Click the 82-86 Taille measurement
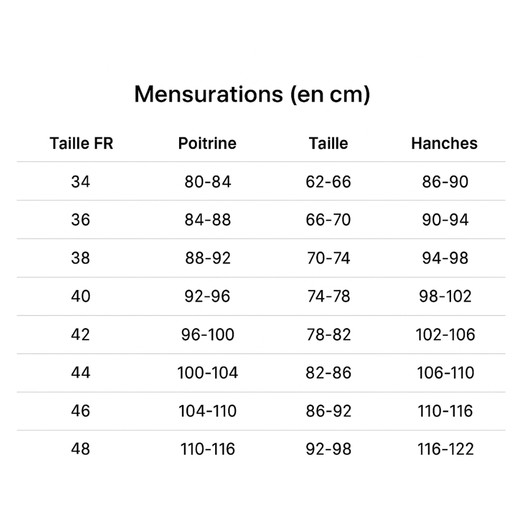516x516 pixels. point(328,373)
